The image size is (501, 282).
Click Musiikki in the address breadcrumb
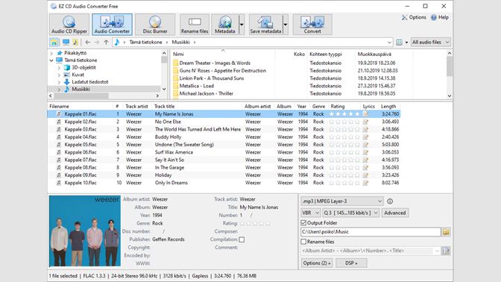click(x=181, y=43)
